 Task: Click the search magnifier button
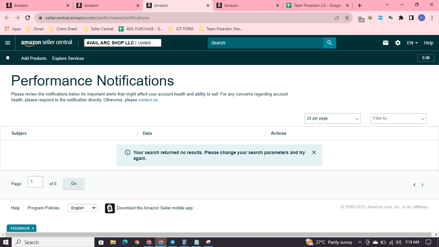point(329,43)
